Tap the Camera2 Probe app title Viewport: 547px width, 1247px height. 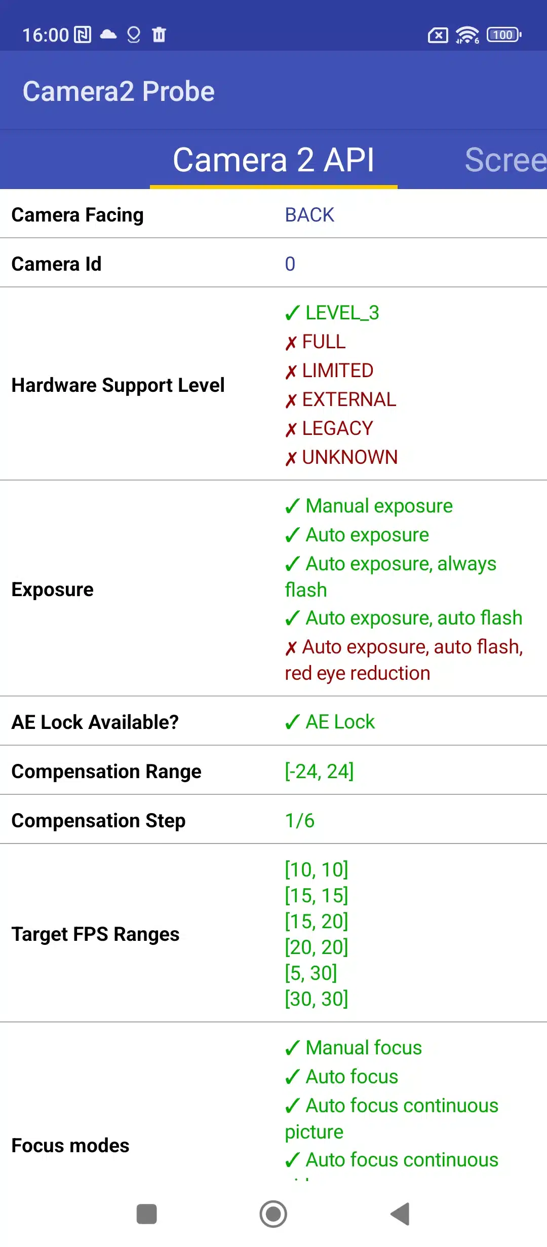pos(119,92)
